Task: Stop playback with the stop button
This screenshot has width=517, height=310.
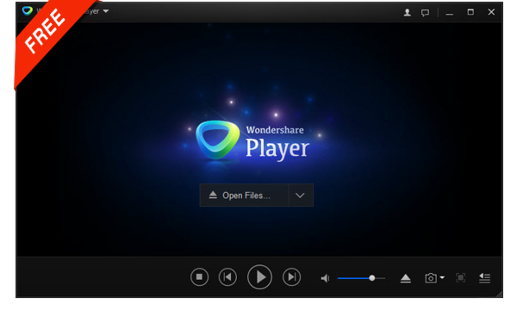Action: [200, 277]
